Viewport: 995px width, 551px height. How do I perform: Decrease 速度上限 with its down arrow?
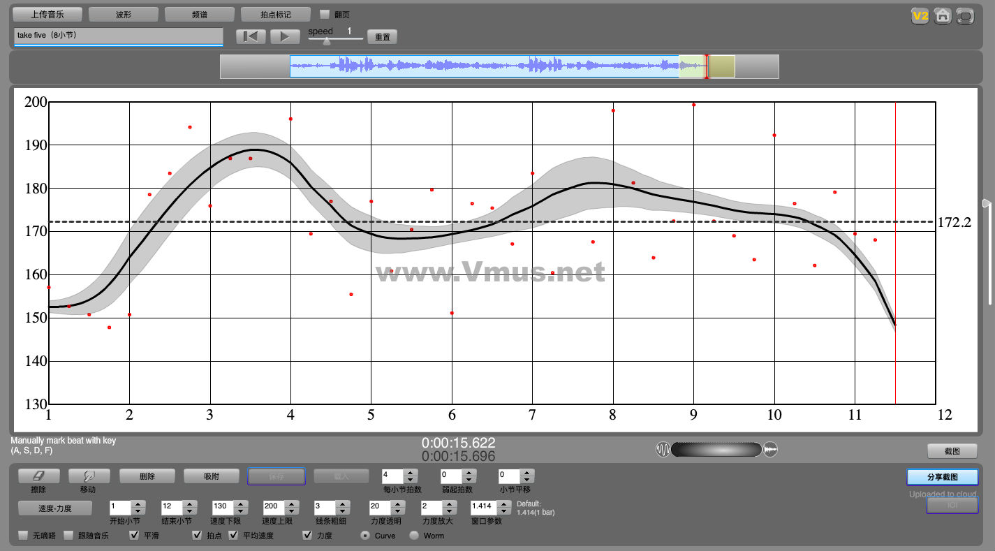(291, 510)
